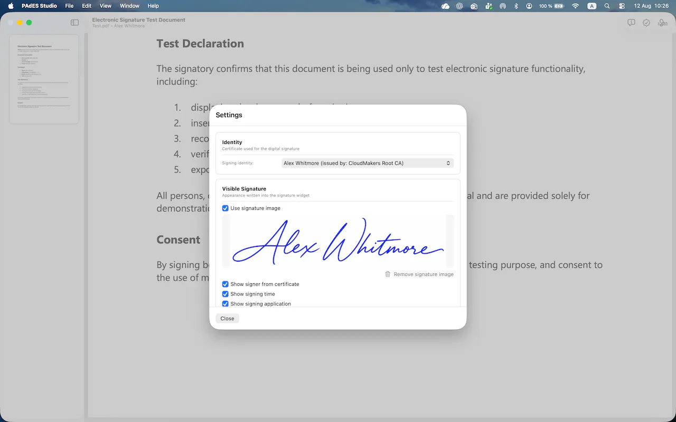Viewport: 676px width, 422px height.
Task: Open the File menu
Action: [69, 6]
